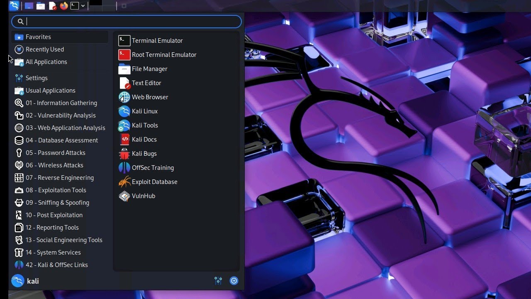Click the 03 - Web Application Analysis icon

19,128
